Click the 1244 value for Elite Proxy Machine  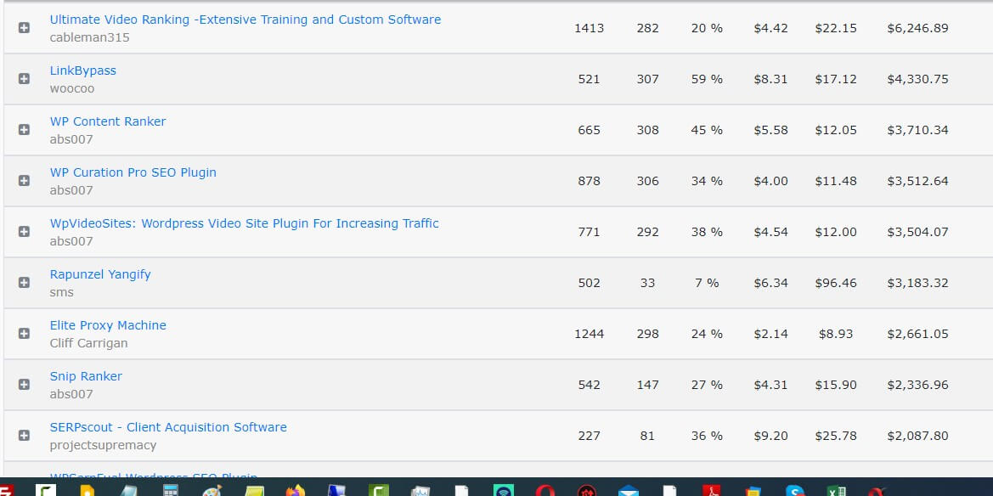(x=589, y=334)
